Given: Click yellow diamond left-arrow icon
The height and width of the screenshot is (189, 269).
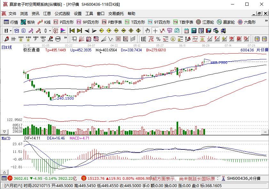Looking at the screenshot, I should 102,31.
